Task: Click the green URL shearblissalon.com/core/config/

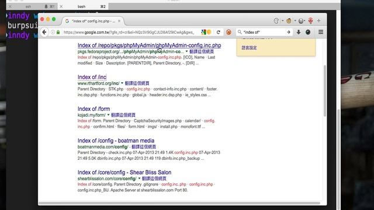Action: (107, 178)
